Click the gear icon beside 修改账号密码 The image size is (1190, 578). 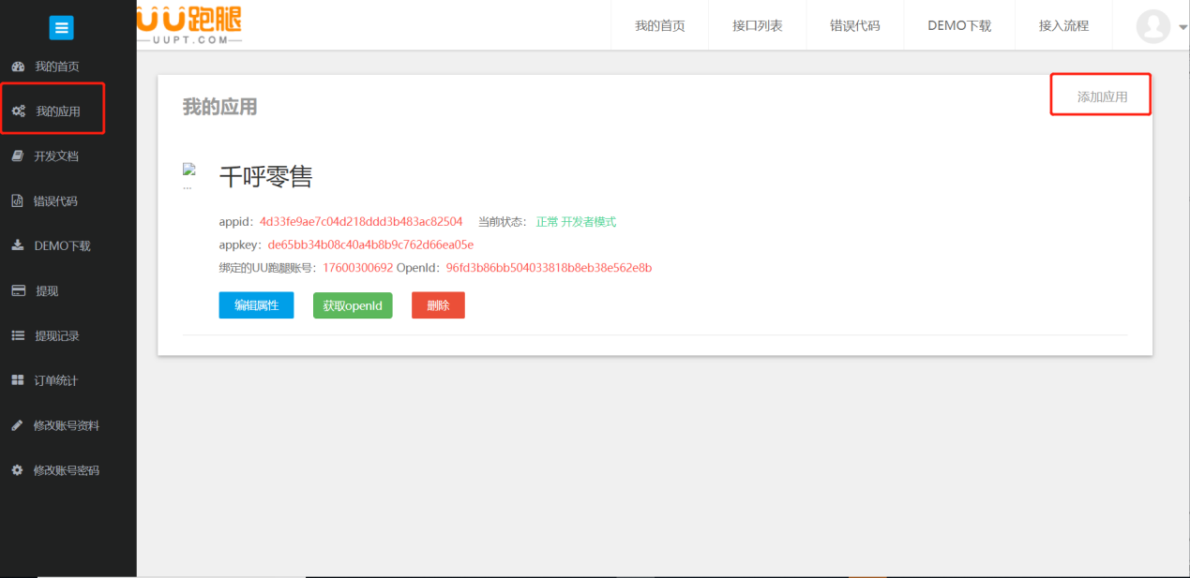pos(17,470)
